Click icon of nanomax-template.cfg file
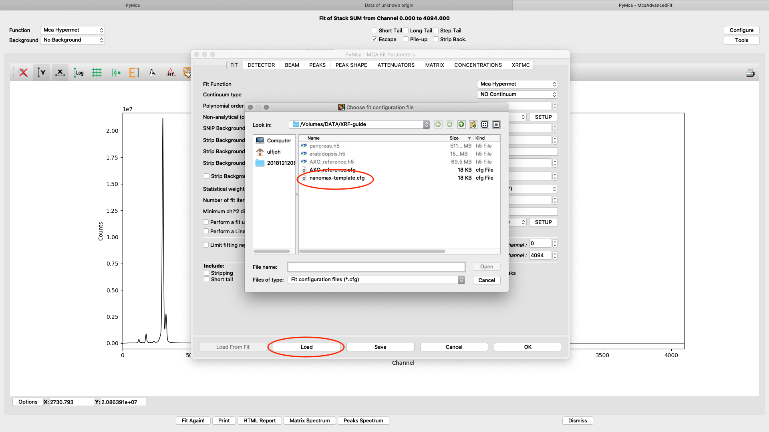 (x=304, y=178)
